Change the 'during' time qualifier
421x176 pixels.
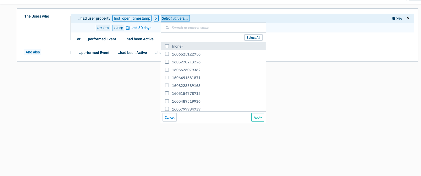tap(118, 28)
